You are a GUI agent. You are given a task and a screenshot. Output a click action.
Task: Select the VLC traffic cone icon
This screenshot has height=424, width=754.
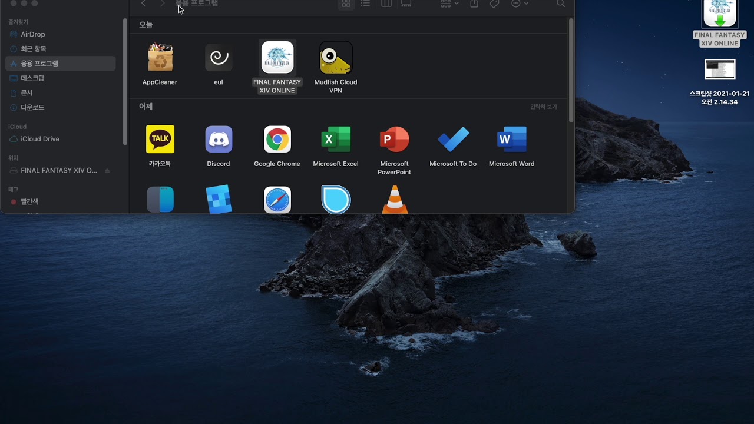[395, 200]
